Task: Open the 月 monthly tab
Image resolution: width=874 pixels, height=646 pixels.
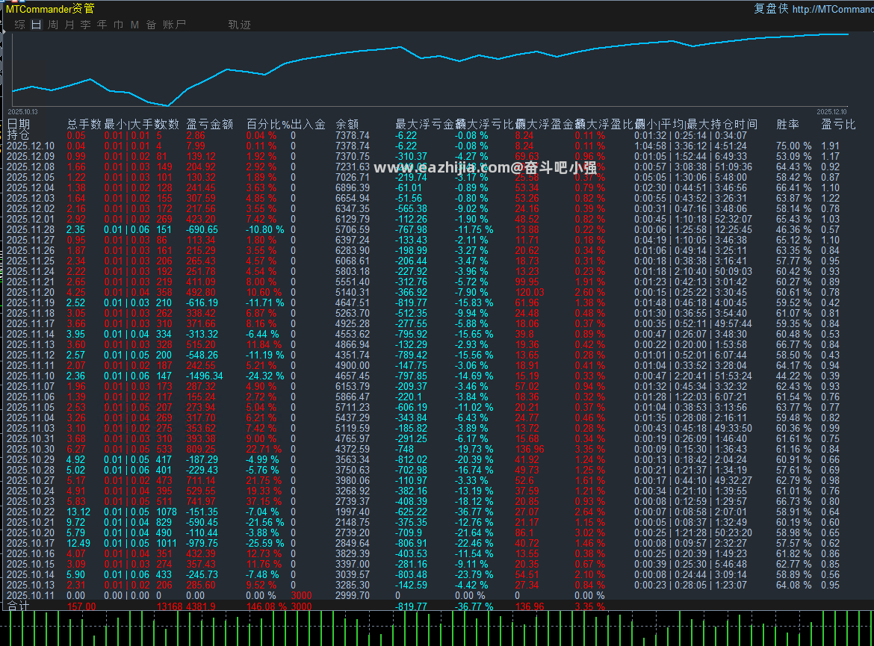Action: pyautogui.click(x=69, y=25)
